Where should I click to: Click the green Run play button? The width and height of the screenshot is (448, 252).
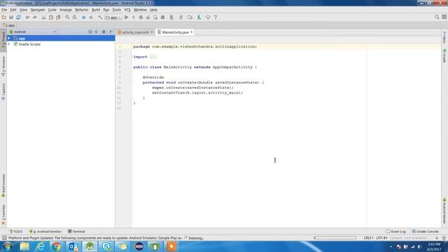coord(126,17)
